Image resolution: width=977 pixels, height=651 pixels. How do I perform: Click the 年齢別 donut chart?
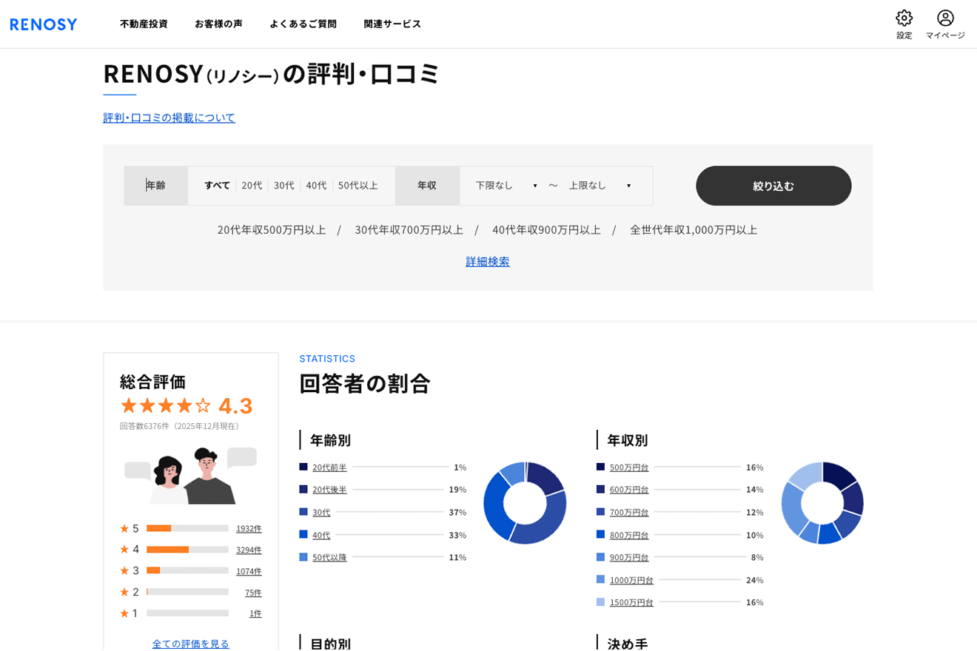(x=526, y=503)
